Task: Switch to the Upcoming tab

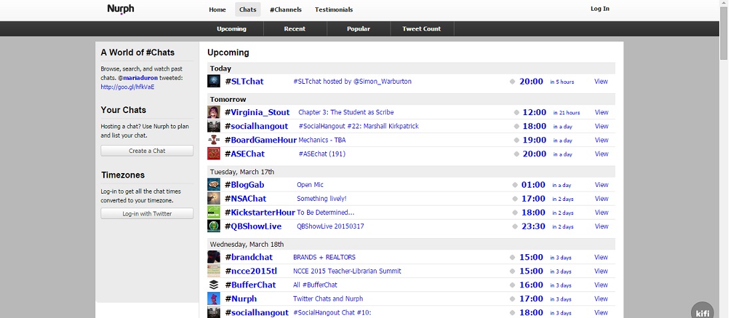Action: pyautogui.click(x=231, y=29)
